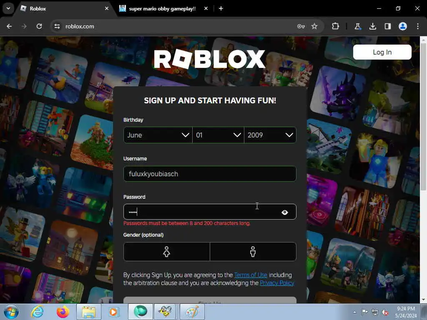The width and height of the screenshot is (427, 320).
Task: Select the female gender option
Action: click(x=167, y=252)
